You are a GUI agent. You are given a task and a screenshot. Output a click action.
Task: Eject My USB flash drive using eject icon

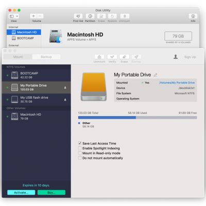point(65,100)
